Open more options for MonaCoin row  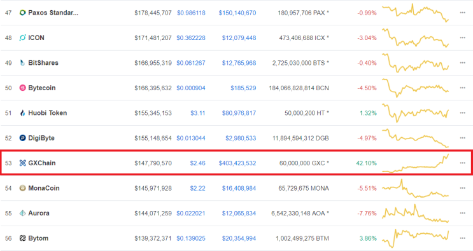(x=462, y=188)
